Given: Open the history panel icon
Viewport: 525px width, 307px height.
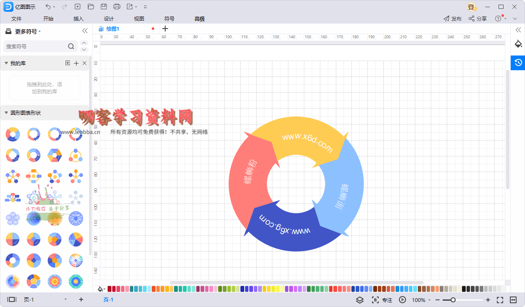Looking at the screenshot, I should pyautogui.click(x=518, y=63).
